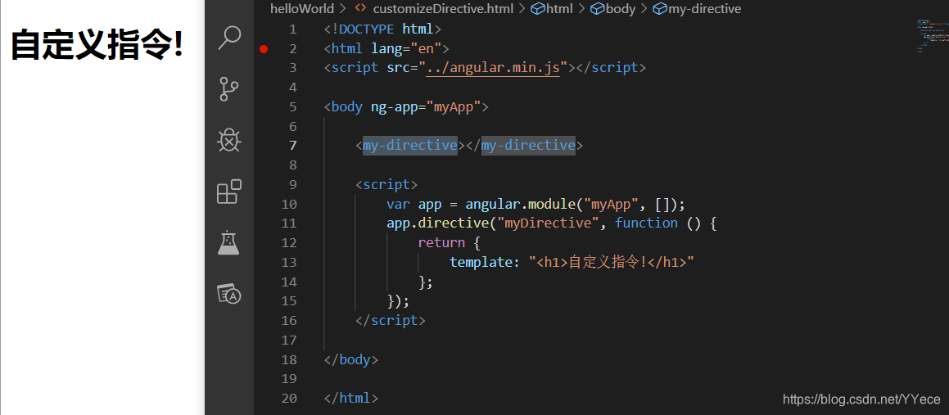Click the opening my-directive tag name
The width and height of the screenshot is (949, 415).
pyautogui.click(x=409, y=145)
